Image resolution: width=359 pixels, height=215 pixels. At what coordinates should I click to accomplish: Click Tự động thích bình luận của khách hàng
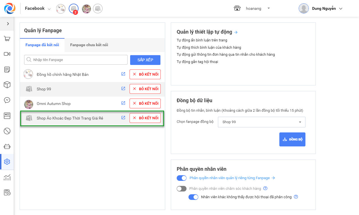point(209,47)
